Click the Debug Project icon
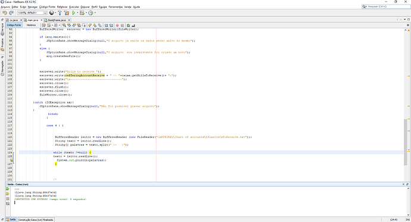Image resolution: width=411 pixels, height=222 pixels. point(82,12)
